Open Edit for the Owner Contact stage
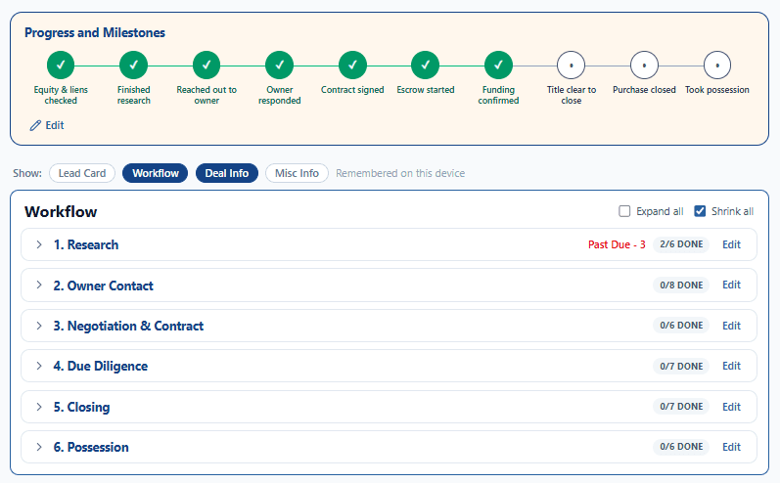The width and height of the screenshot is (780, 483). (731, 285)
